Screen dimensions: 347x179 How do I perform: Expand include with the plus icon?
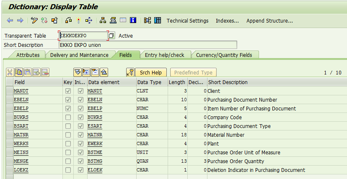click(86, 72)
